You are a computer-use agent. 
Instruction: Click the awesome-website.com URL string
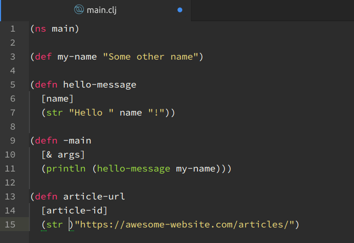(x=184, y=224)
